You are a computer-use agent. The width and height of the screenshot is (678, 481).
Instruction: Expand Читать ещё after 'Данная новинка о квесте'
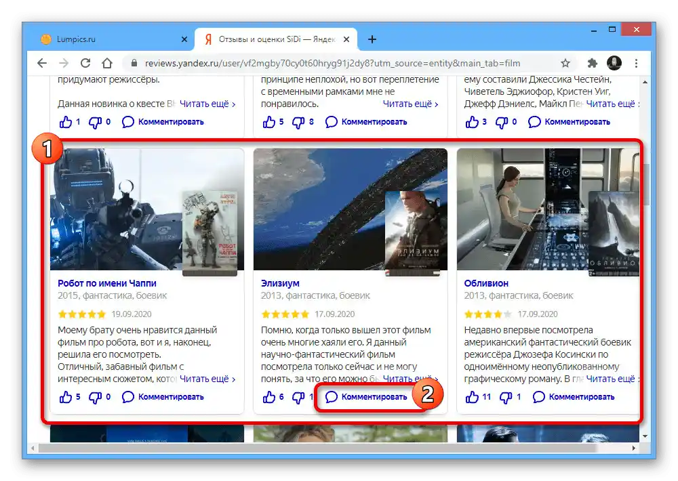(x=207, y=104)
